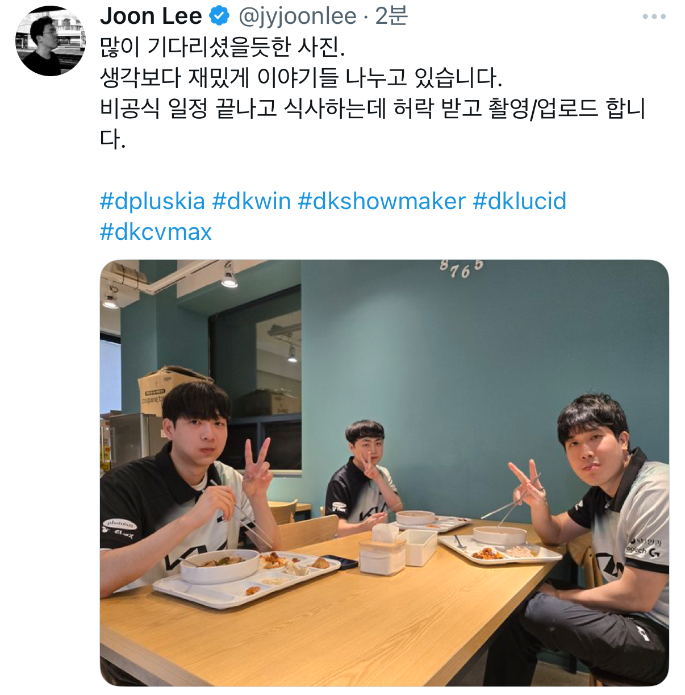
Task: Open the #dkwin hashtag
Action: pos(252,201)
